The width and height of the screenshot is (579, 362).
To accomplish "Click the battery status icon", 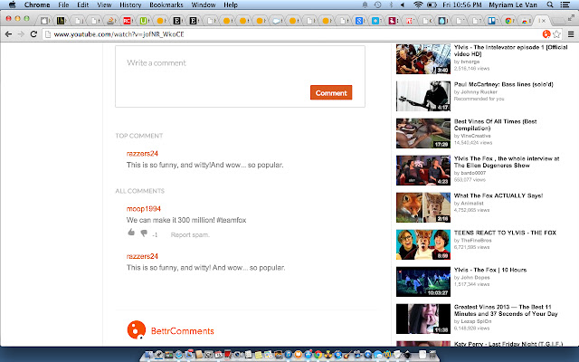I will click(x=432, y=5).
